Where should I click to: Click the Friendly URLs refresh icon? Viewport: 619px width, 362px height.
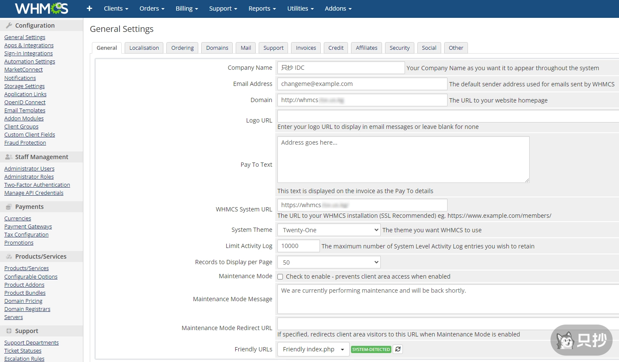pos(398,349)
